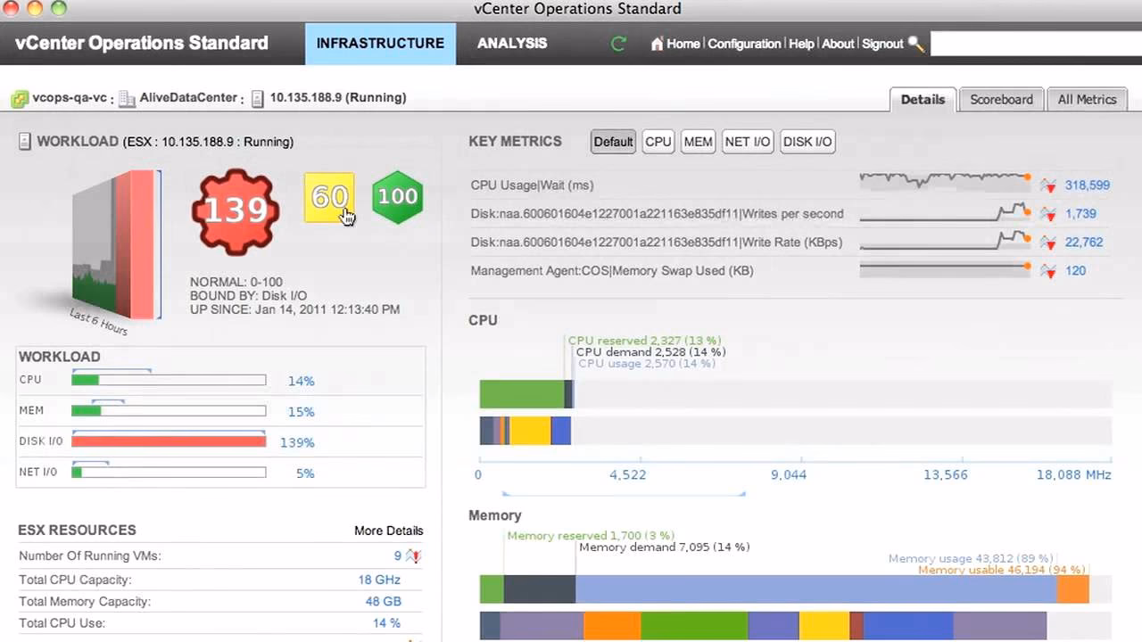The height and width of the screenshot is (642, 1142).
Task: Switch key metrics back to Default
Action: [x=613, y=141]
